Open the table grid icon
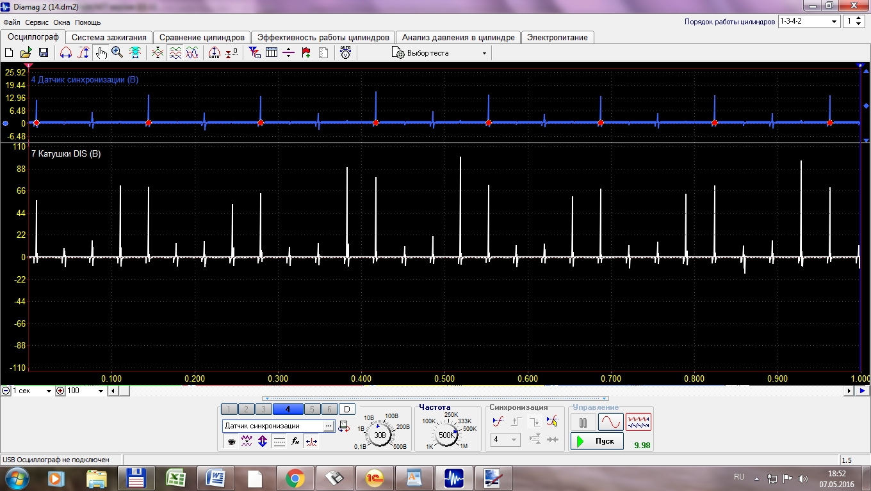This screenshot has height=491, width=871. tap(272, 53)
